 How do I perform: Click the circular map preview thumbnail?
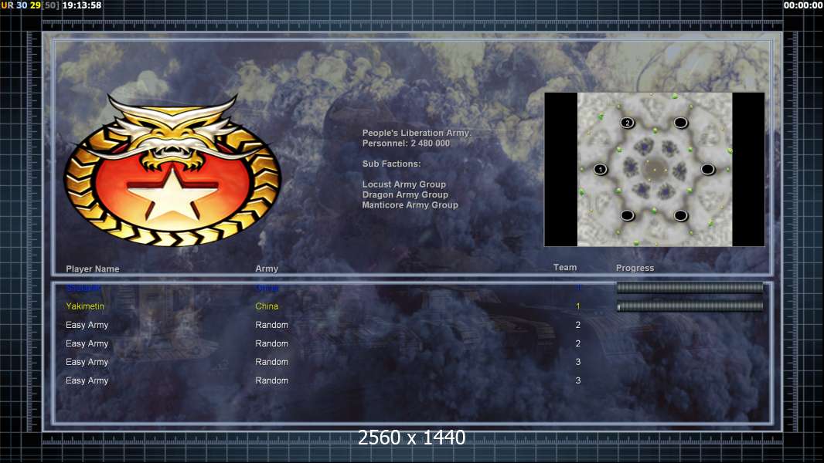(654, 169)
